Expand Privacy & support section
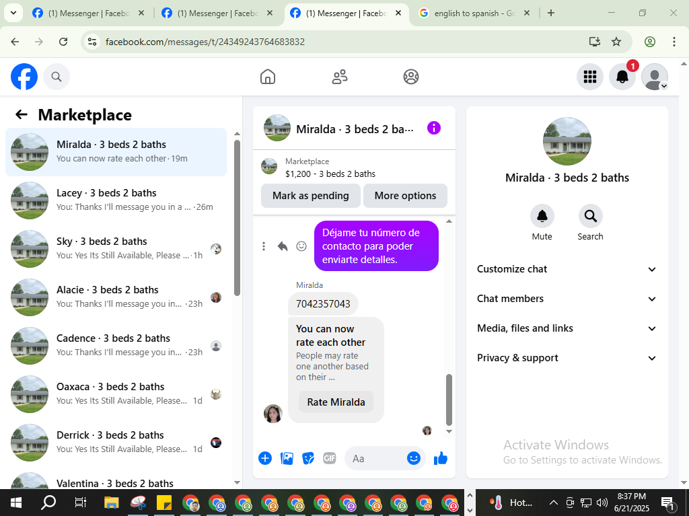This screenshot has height=516, width=689. [x=567, y=358]
